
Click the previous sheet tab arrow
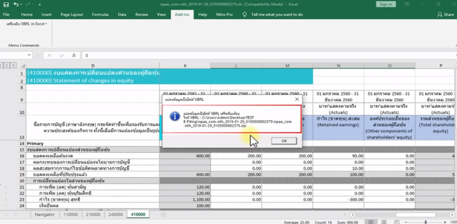pyautogui.click(x=7, y=214)
